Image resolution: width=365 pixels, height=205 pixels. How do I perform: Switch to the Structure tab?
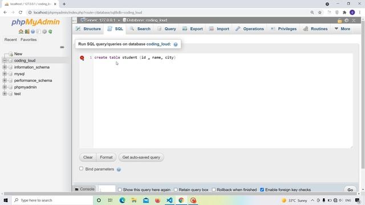point(88,29)
